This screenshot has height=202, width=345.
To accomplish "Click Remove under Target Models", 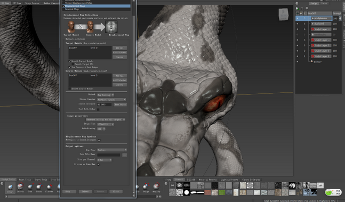I will point(119,57).
